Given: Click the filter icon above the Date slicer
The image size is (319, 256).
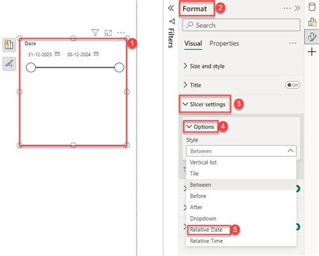Looking at the screenshot, I should click(95, 33).
